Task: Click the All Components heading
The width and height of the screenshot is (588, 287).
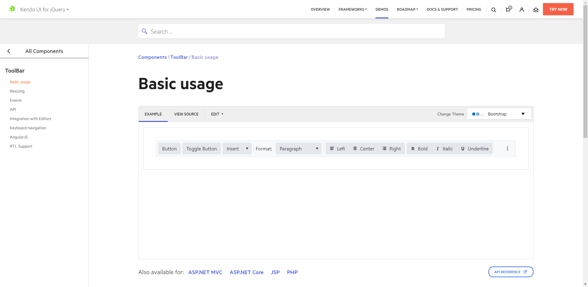Action: pyautogui.click(x=44, y=51)
